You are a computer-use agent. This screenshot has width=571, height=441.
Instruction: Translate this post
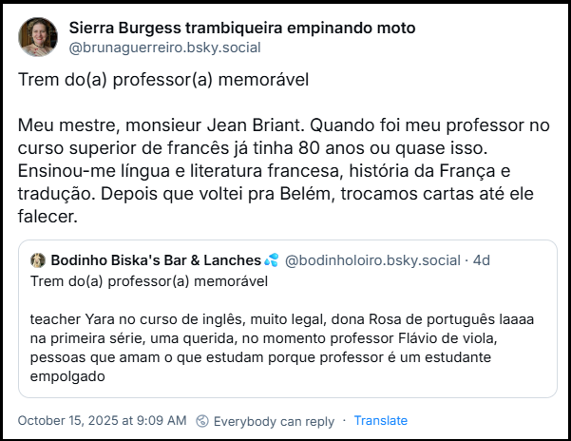[381, 421]
